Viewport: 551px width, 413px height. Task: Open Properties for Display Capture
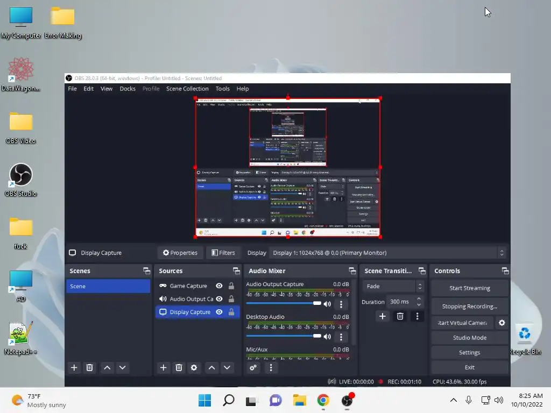tap(180, 253)
